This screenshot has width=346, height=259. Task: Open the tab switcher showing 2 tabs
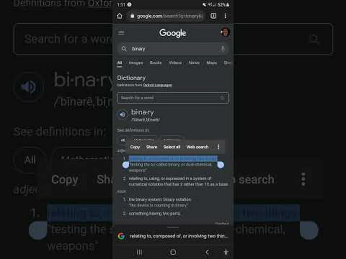(x=213, y=16)
